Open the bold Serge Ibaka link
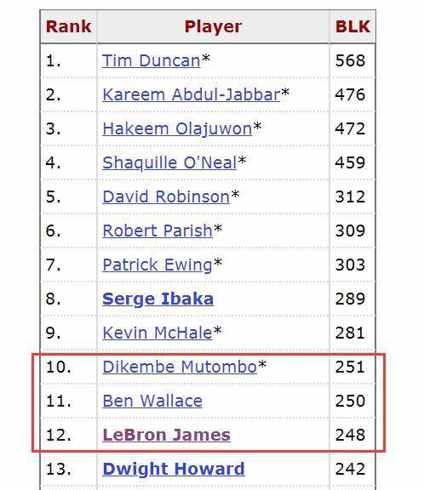Image resolution: width=424 pixels, height=490 pixels. point(158,299)
